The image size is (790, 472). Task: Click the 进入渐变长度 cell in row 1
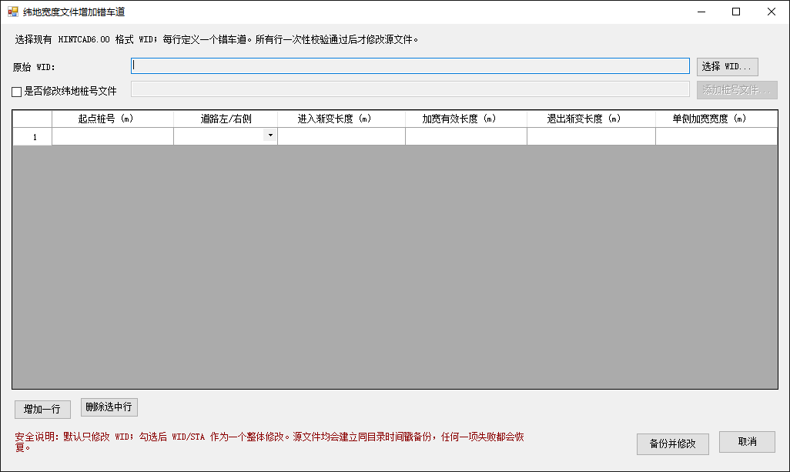tap(341, 136)
